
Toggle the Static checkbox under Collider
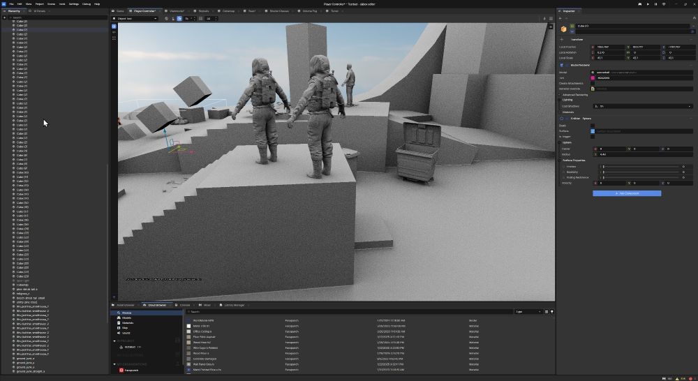593,126
